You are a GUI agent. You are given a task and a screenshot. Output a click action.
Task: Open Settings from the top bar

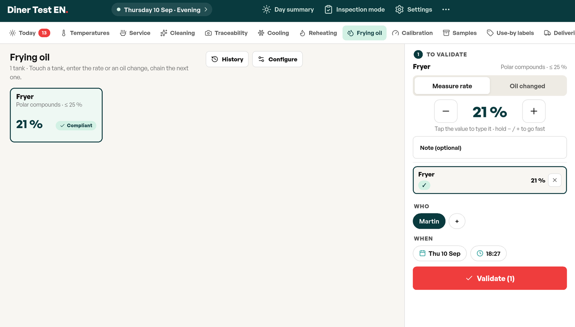click(x=414, y=10)
